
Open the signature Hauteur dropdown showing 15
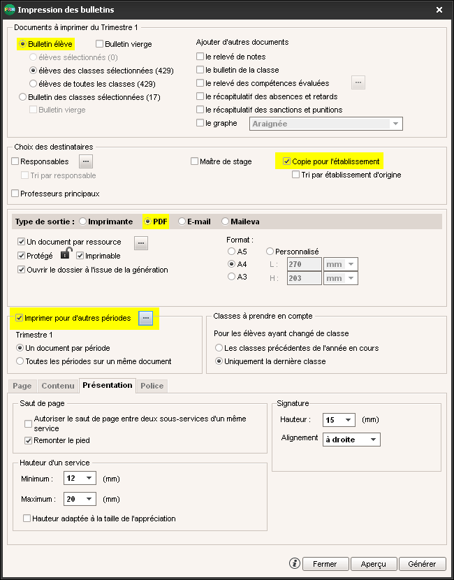339,420
